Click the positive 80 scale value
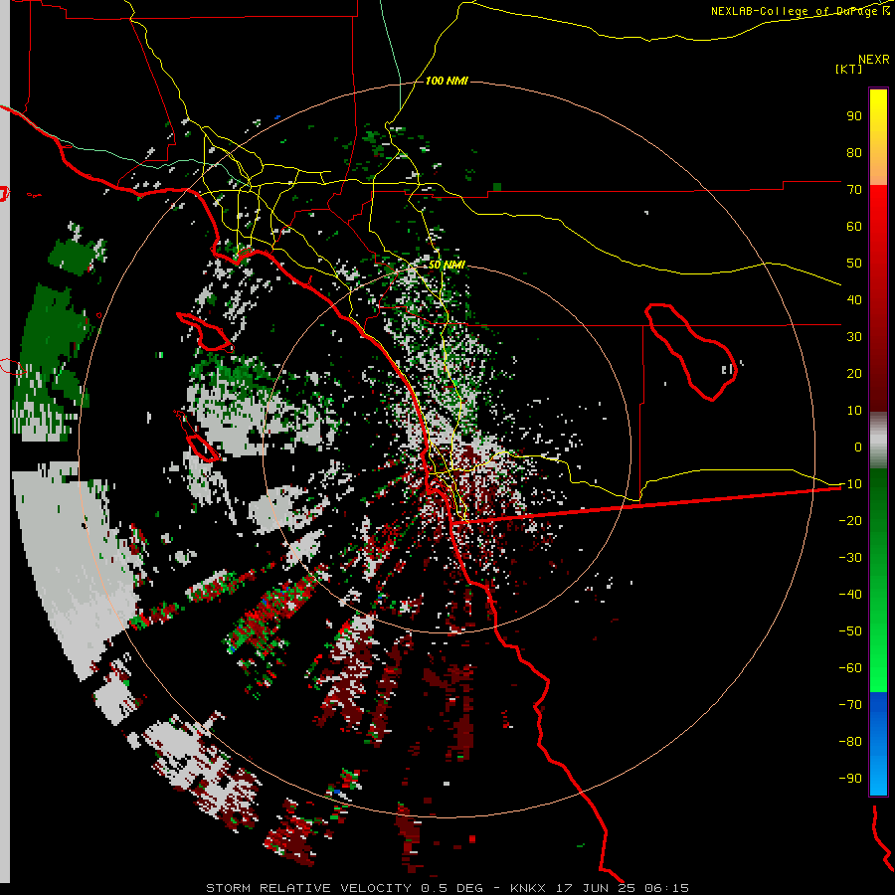The image size is (895, 895). 854,152
